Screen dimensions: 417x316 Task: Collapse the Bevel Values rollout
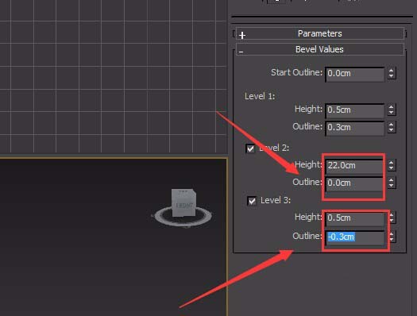click(319, 49)
